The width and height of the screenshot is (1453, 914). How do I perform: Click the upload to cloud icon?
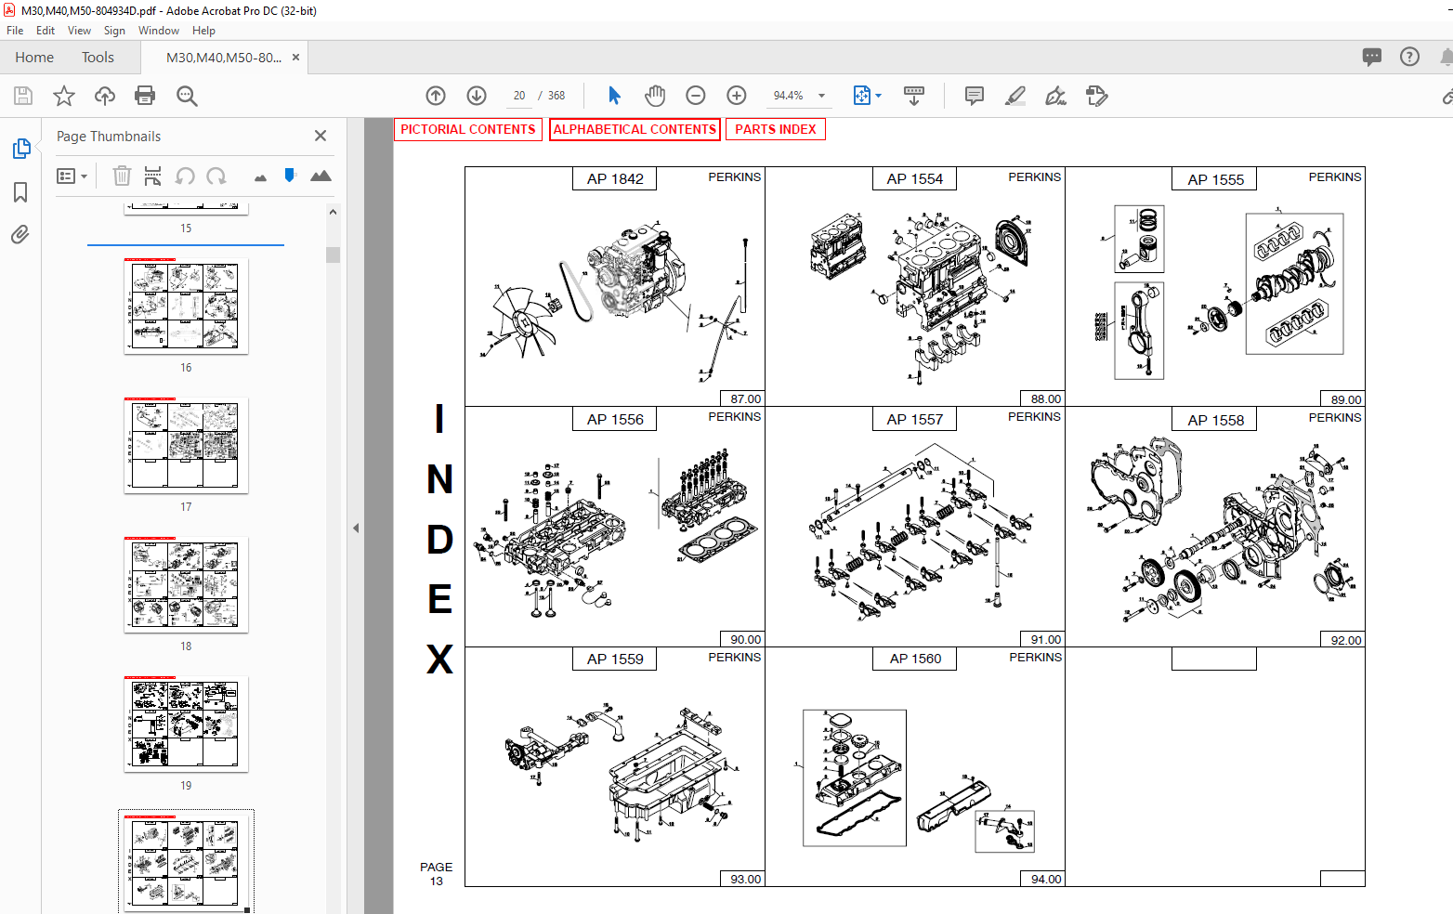pos(105,96)
